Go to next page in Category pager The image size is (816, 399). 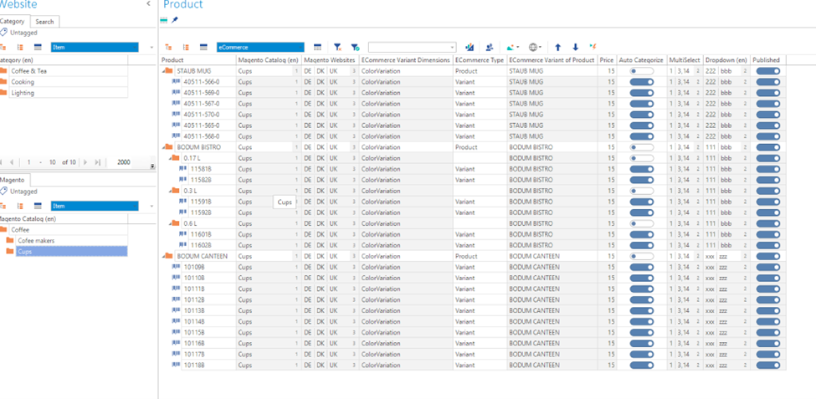click(x=85, y=162)
